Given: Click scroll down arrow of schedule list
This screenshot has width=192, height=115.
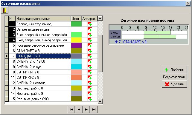Looking at the screenshot, I should 100,101.
